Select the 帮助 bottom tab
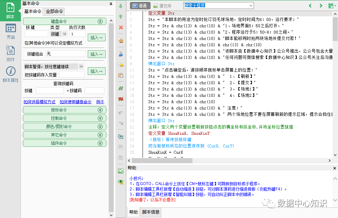Image resolution: width=338 pixels, height=218 pixels. coord(133,212)
